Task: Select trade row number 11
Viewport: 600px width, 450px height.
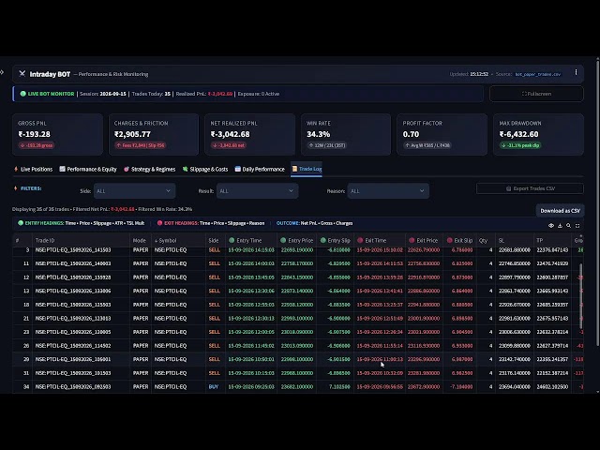Action: coord(298,263)
